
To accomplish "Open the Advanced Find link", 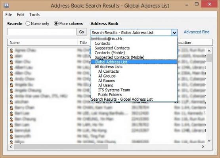I will 197,32.
